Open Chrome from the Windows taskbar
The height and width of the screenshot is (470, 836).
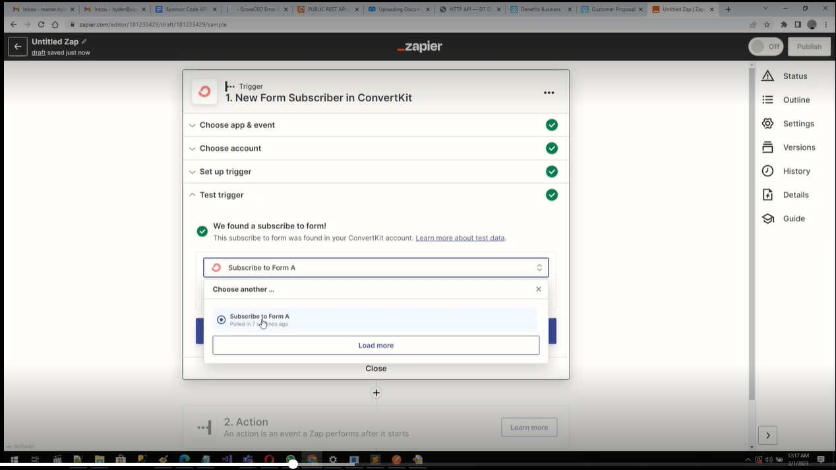click(x=311, y=459)
